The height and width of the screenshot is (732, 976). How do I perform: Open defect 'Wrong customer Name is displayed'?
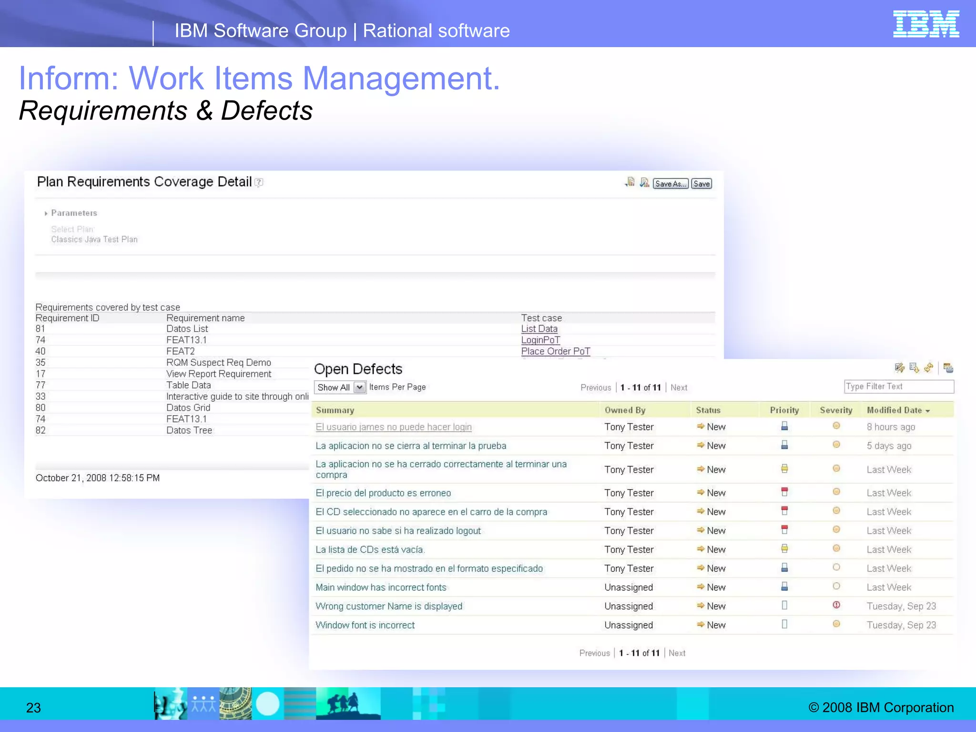click(389, 606)
